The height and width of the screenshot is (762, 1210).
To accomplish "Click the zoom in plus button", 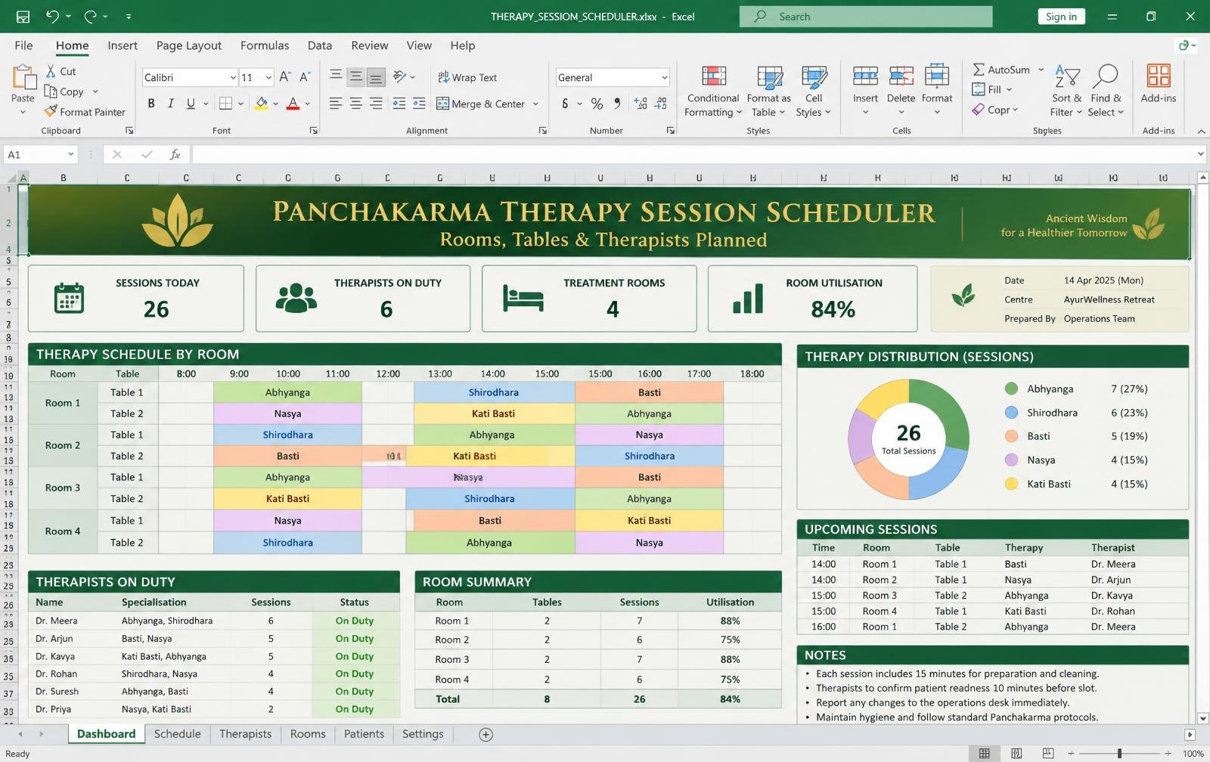I will pos(1168,754).
